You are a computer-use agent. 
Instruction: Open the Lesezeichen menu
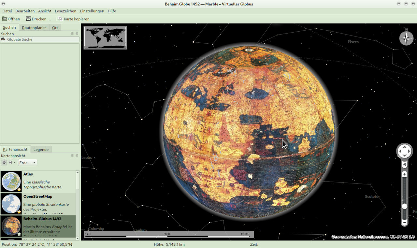(x=65, y=11)
